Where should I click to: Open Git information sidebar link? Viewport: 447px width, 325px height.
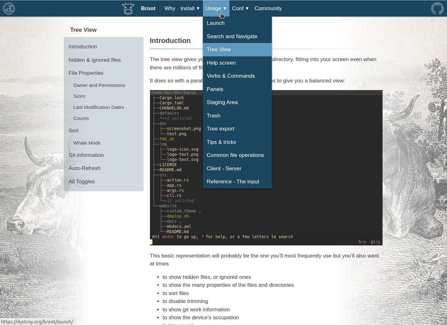pos(86,155)
